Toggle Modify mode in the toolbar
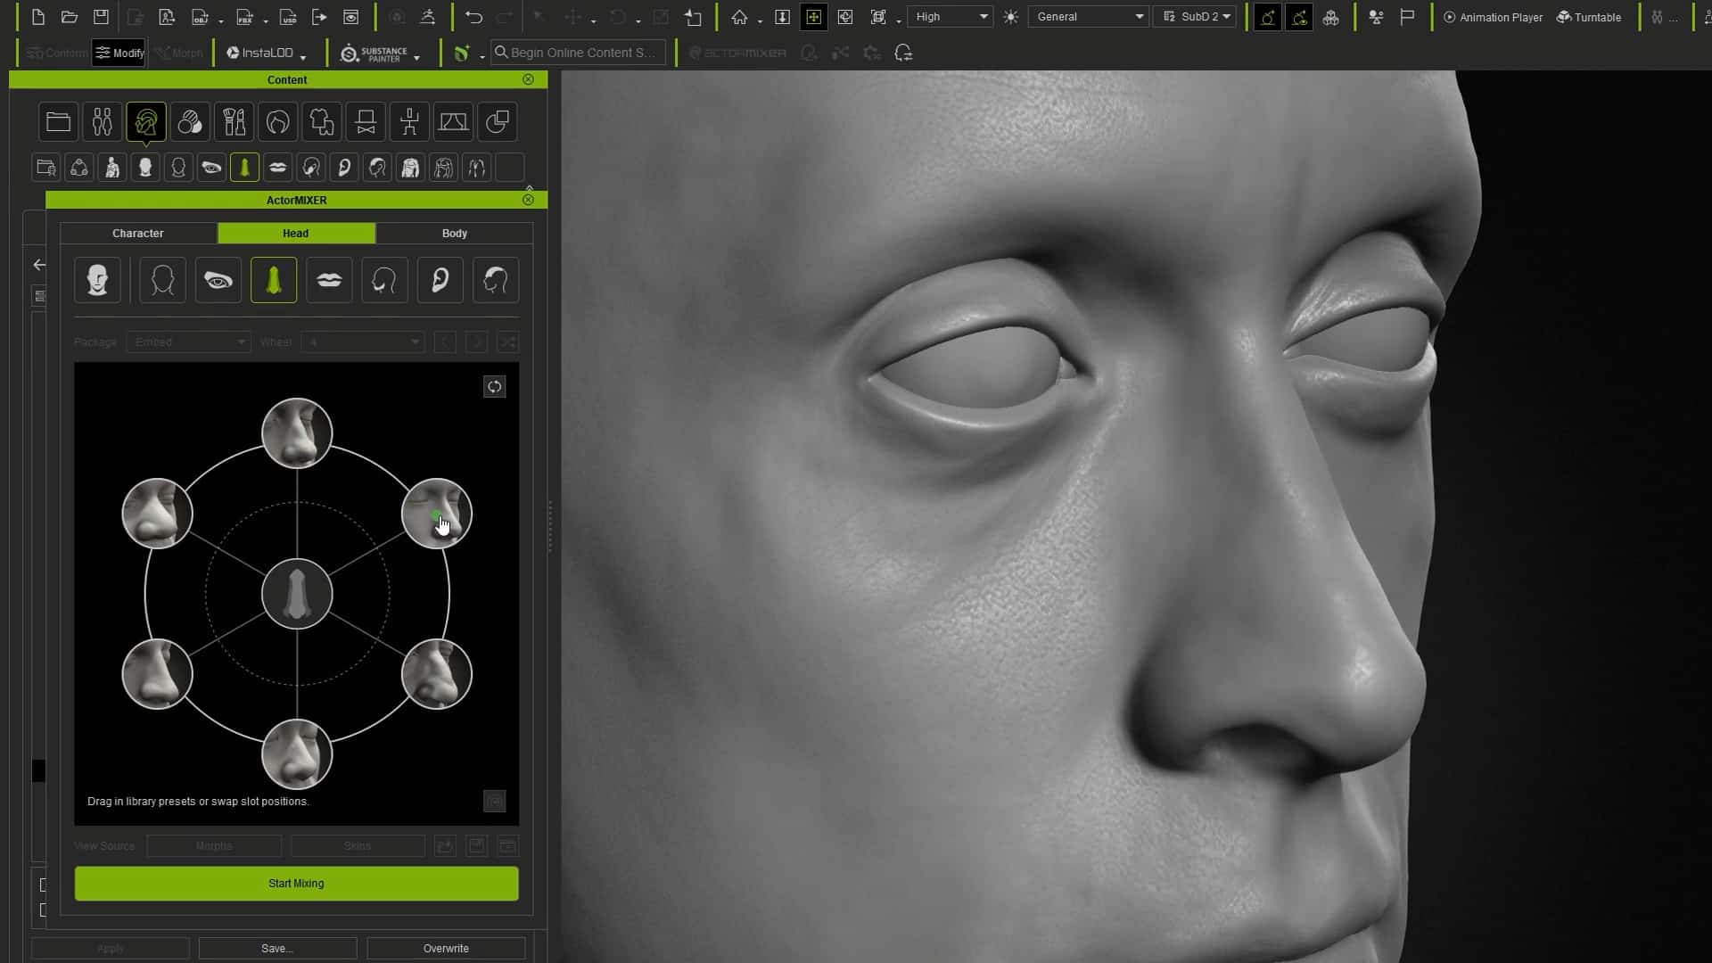 pyautogui.click(x=119, y=53)
